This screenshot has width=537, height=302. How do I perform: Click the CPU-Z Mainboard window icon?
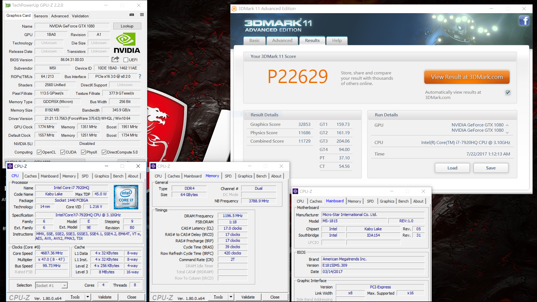tap(295, 191)
